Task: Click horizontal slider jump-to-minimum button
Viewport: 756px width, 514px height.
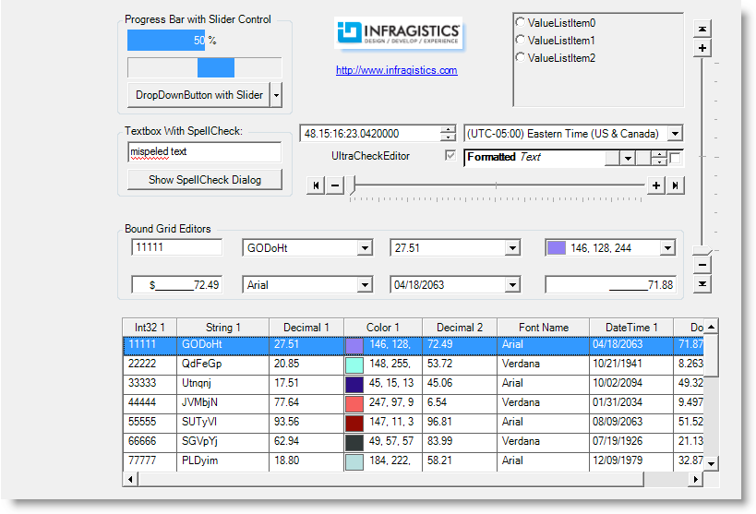Action: point(316,185)
